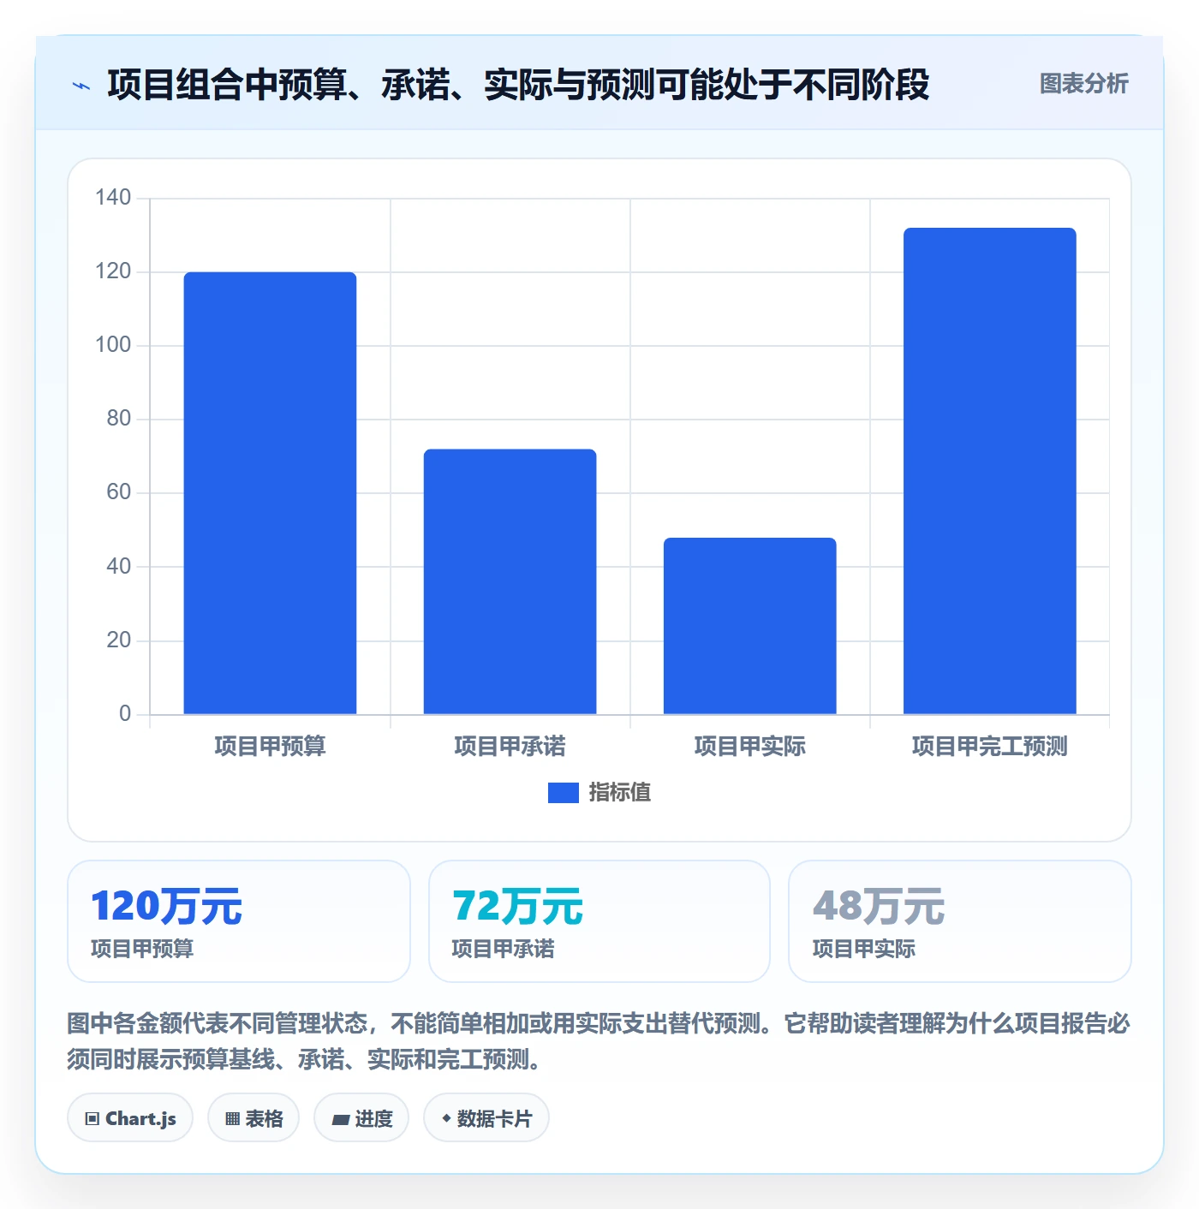Click the 100 y-axis value
Image resolution: width=1199 pixels, height=1209 pixels.
pyautogui.click(x=113, y=345)
